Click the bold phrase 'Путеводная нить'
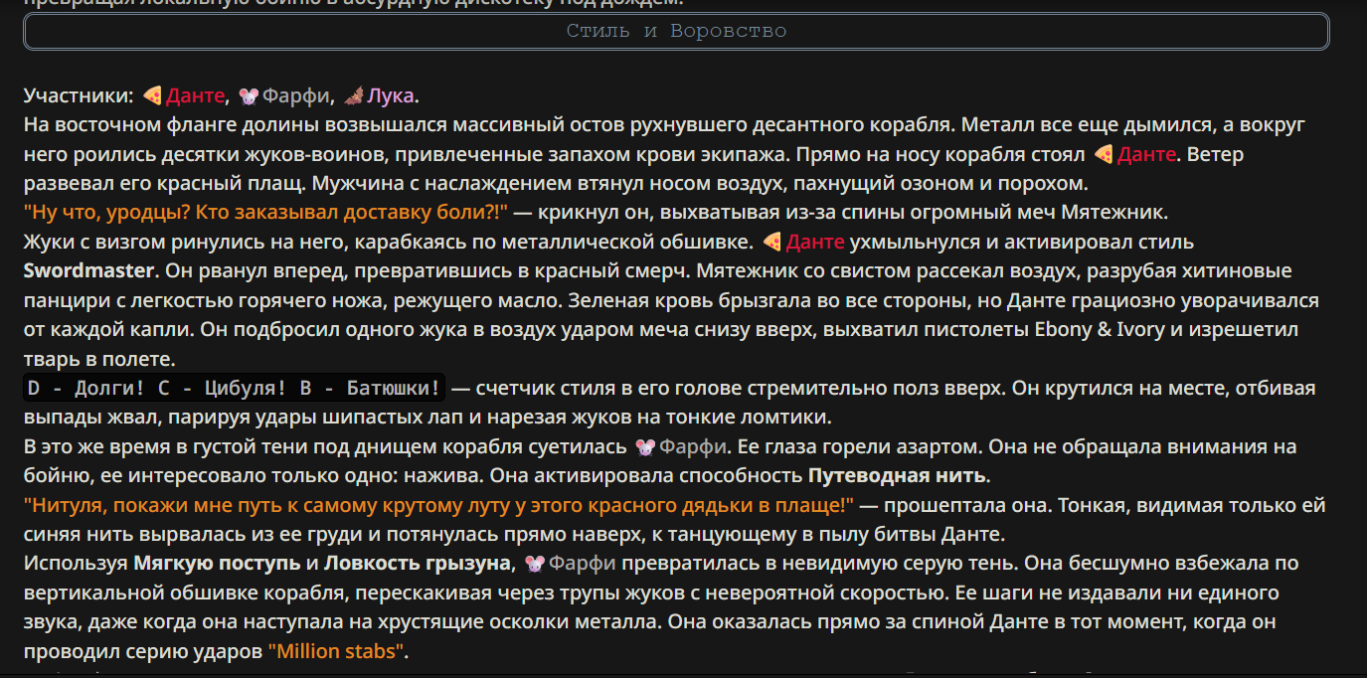 coord(898,476)
